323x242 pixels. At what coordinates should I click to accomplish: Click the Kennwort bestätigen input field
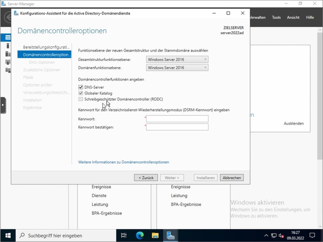(177, 127)
